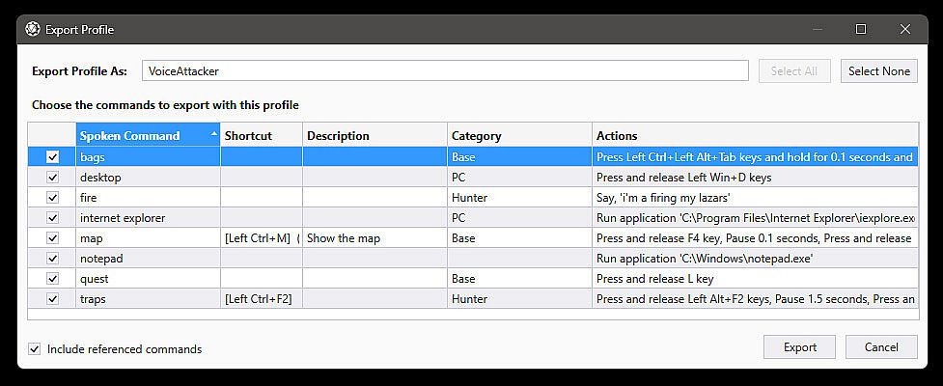Image resolution: width=943 pixels, height=386 pixels.
Task: Toggle the fire command checkbox
Action: [x=52, y=198]
